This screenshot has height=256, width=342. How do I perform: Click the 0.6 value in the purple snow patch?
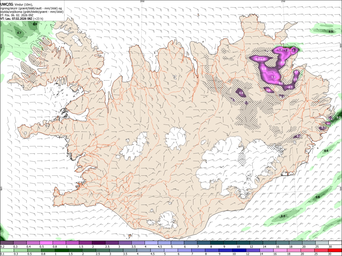(x=269, y=90)
